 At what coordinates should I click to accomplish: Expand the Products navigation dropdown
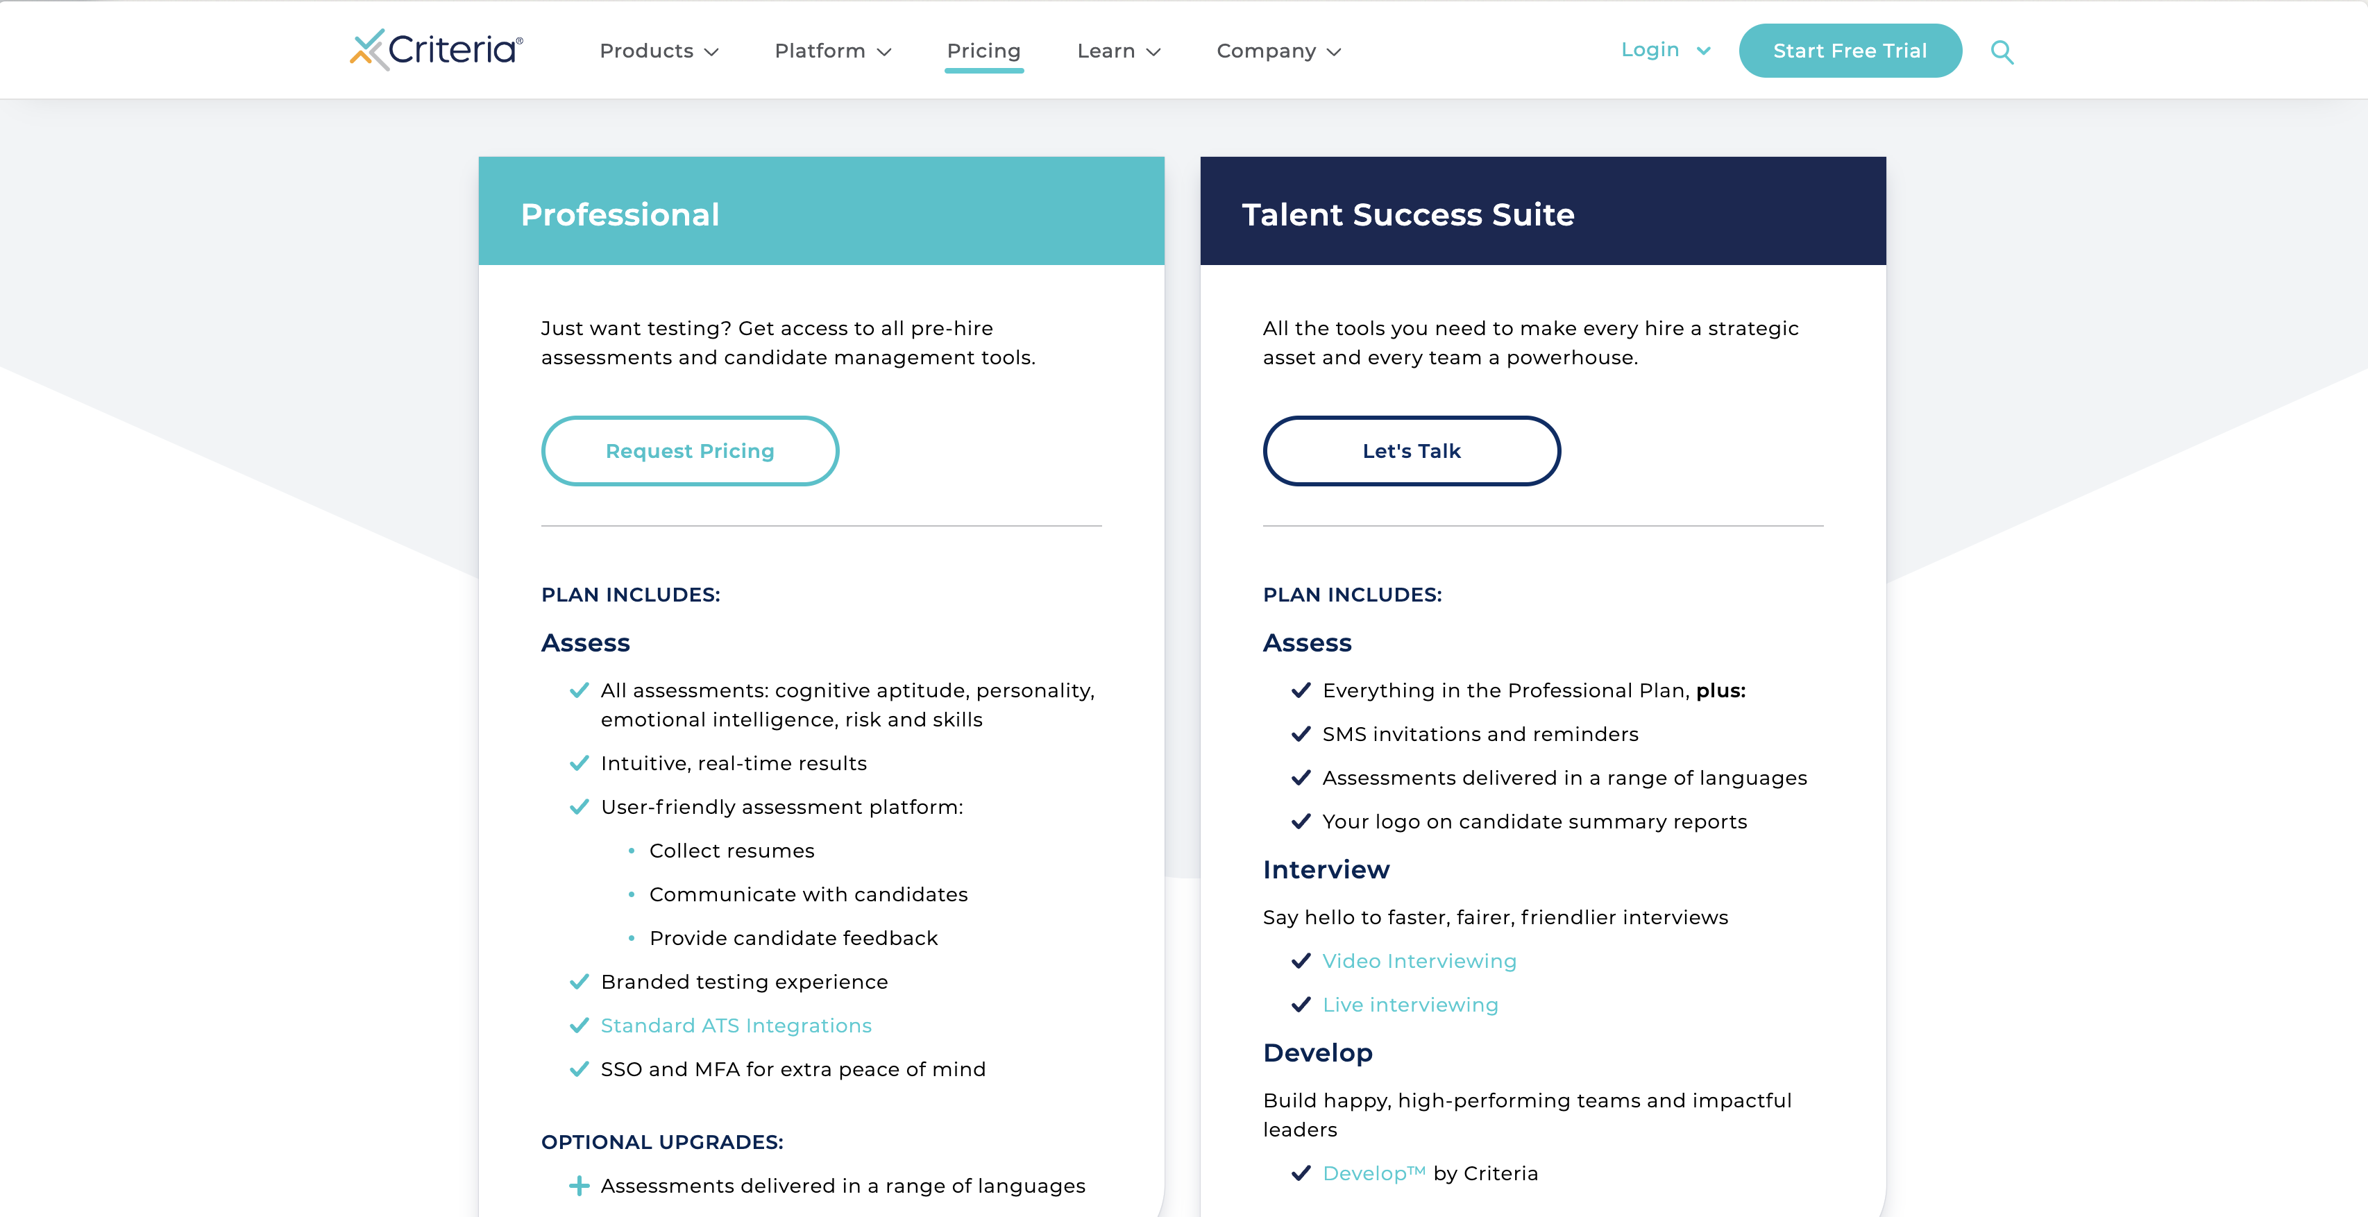(x=659, y=50)
